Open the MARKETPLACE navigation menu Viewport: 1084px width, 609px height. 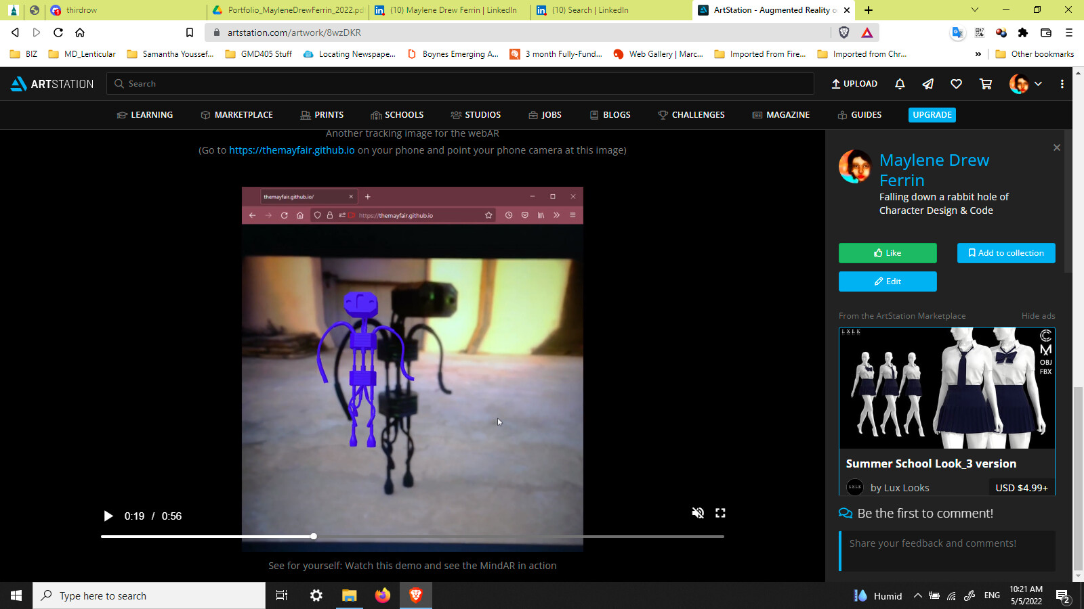point(236,114)
